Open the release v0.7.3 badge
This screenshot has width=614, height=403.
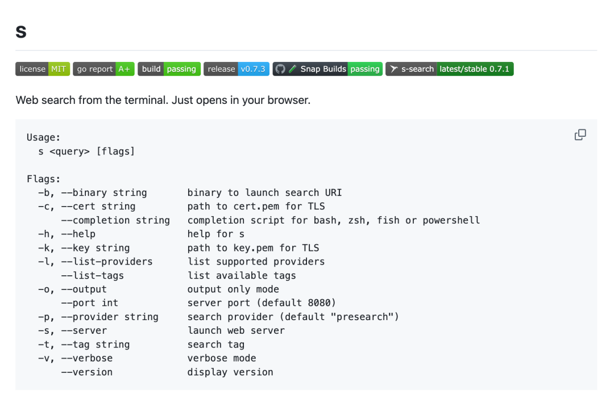pyautogui.click(x=236, y=69)
